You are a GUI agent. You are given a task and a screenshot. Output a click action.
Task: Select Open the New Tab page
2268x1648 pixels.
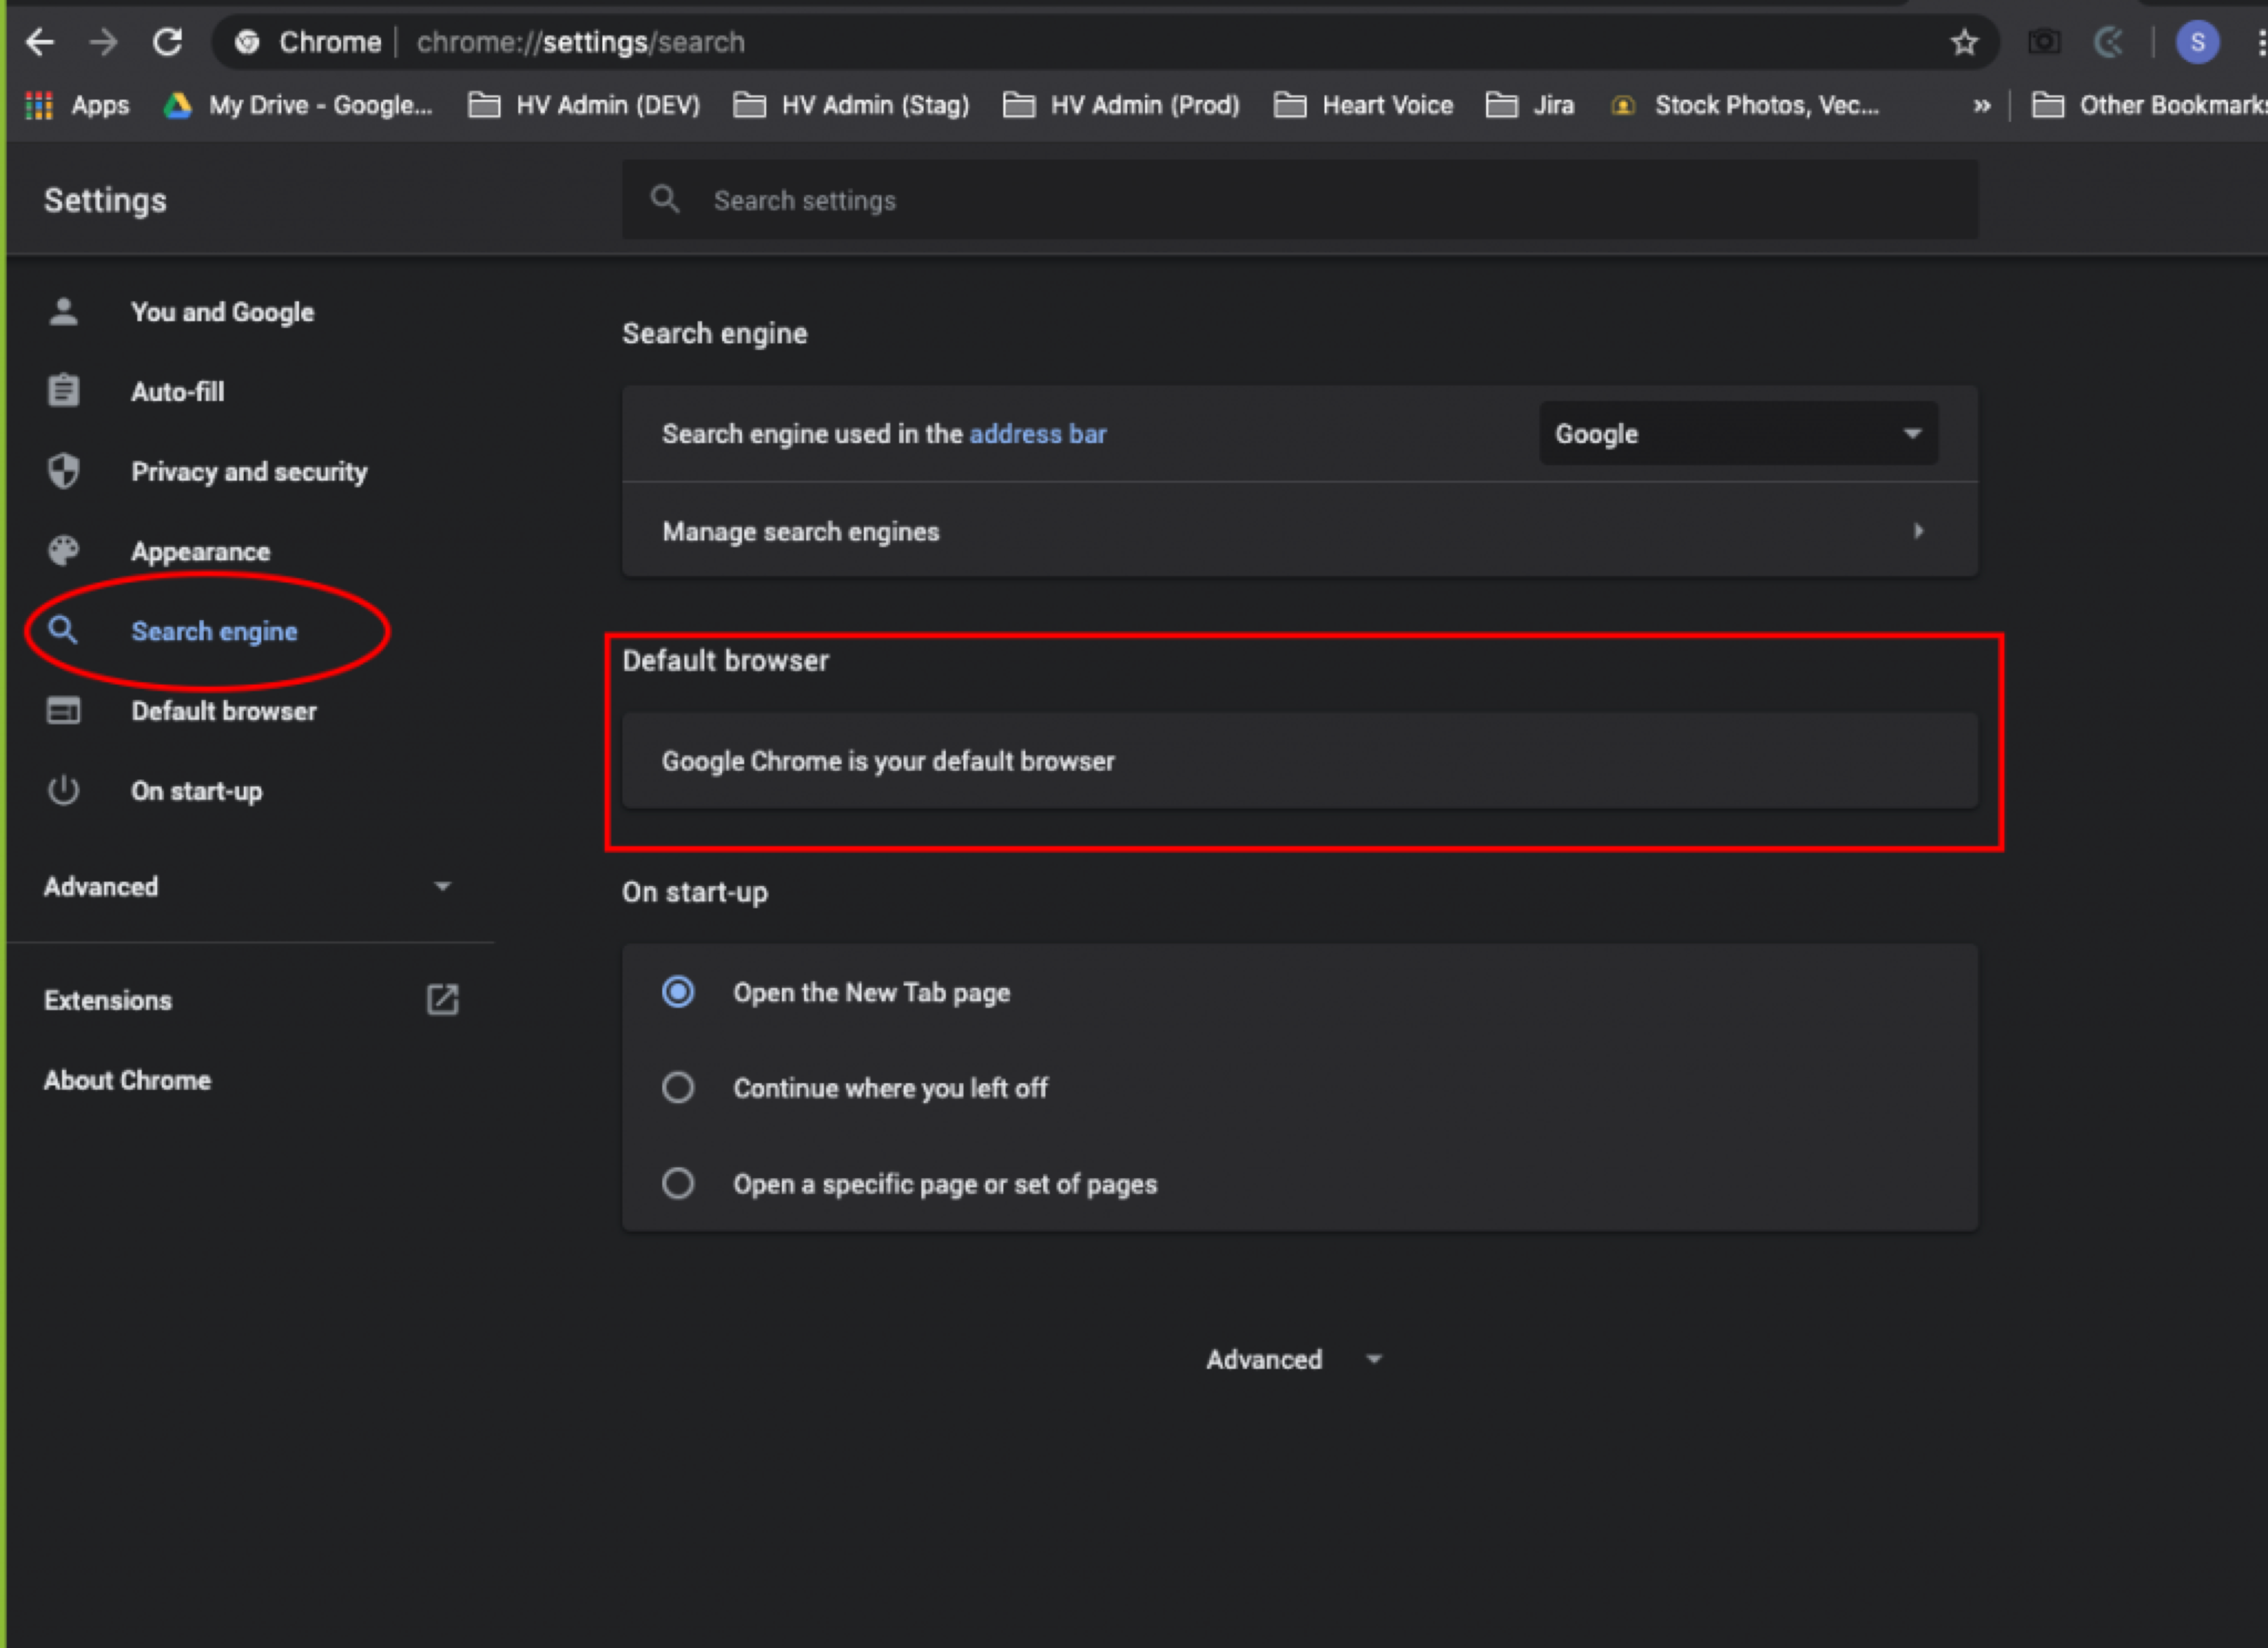point(678,992)
